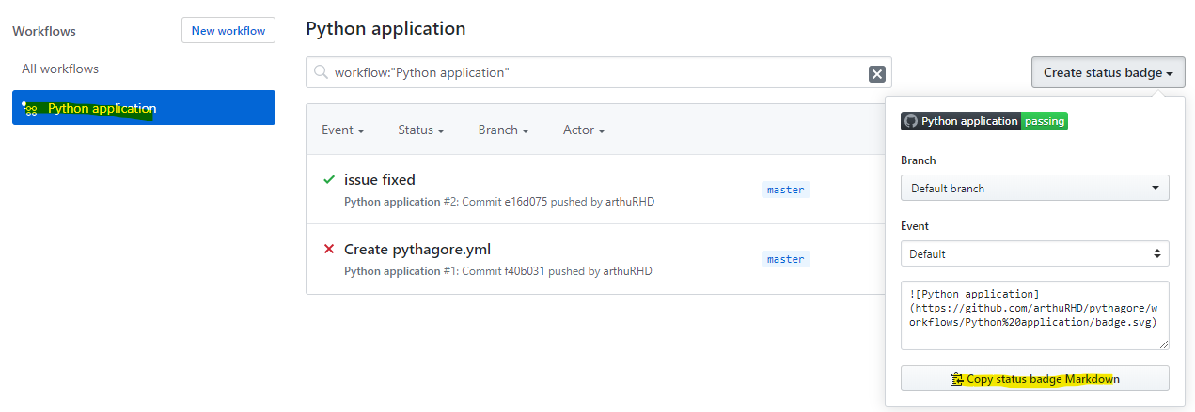Click the Python application passing badge
Image resolution: width=1195 pixels, height=412 pixels.
click(x=983, y=121)
